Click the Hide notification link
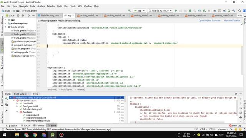The width and height of the screenshot is (246, 138). coord(232,20)
